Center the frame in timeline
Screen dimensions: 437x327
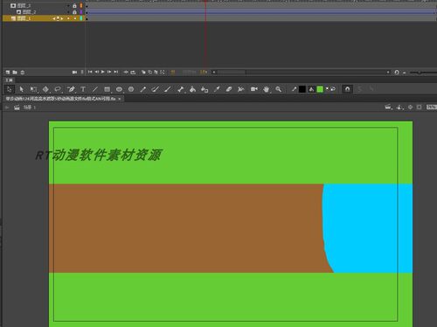(126, 72)
